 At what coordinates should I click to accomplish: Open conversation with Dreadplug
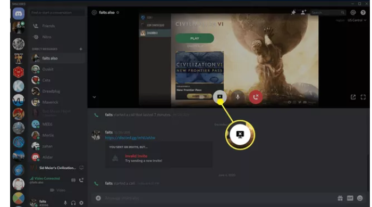(57, 91)
